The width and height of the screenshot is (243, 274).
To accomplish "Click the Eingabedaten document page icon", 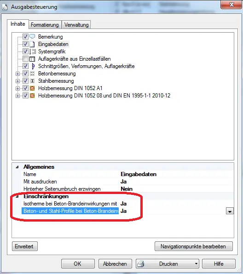I will click(x=32, y=44).
